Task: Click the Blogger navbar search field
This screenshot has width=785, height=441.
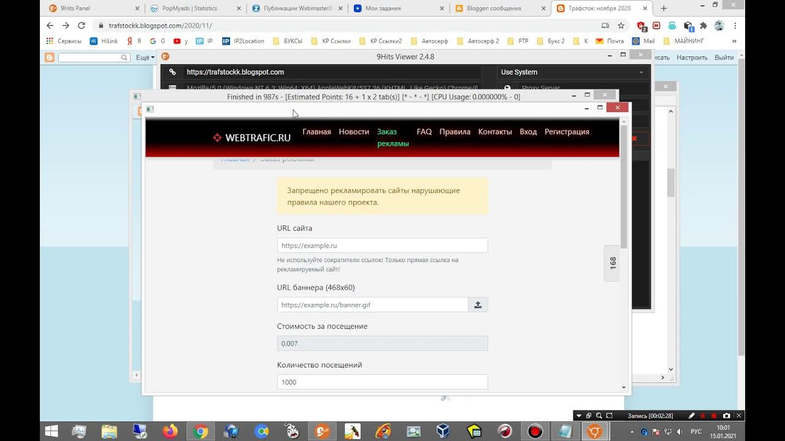Action: pos(94,57)
